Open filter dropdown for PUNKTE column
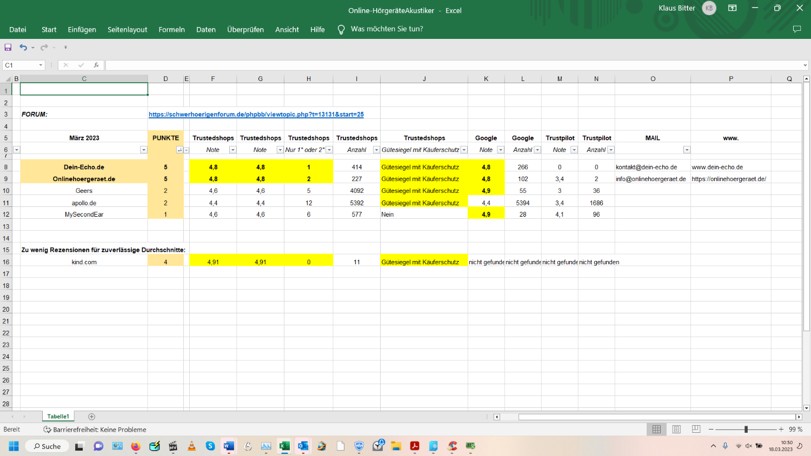The width and height of the screenshot is (811, 456). (x=180, y=150)
